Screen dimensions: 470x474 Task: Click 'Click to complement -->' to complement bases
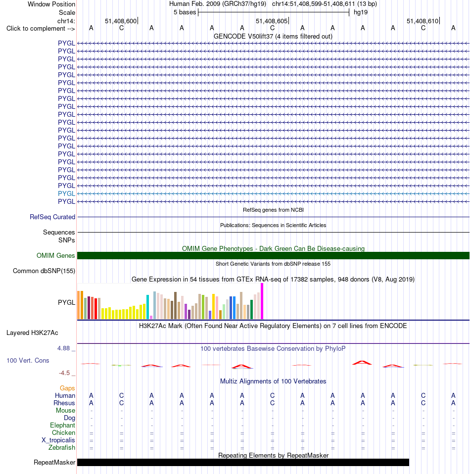click(41, 28)
